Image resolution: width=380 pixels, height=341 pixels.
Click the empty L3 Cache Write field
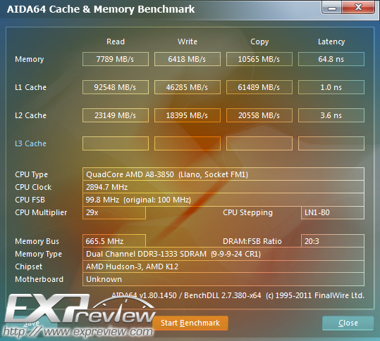click(x=188, y=143)
